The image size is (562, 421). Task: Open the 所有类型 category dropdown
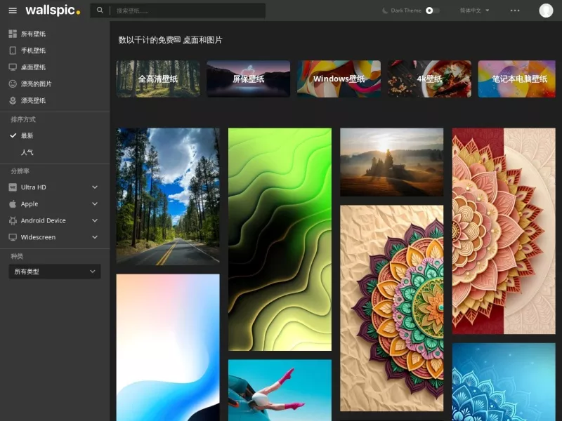pyautogui.click(x=55, y=272)
